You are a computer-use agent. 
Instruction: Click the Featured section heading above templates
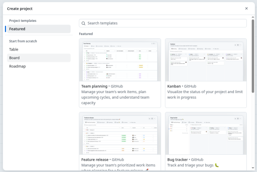click(86, 34)
